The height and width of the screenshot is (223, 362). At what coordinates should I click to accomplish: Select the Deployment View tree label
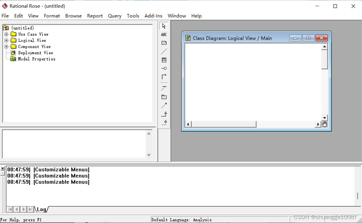click(35, 53)
